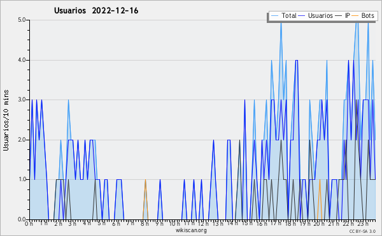This screenshot has height=236, width=382.
Task: Select the 'Bots' legend entry
Action: click(367, 15)
